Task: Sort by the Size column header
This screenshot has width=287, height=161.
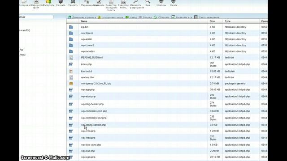Action: click(x=212, y=21)
